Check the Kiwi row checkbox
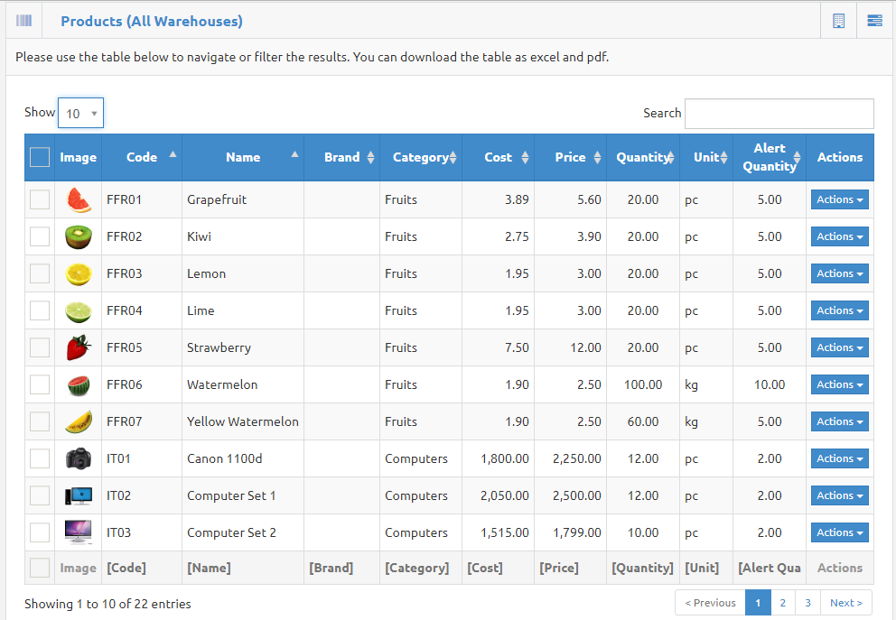Screen dimensions: 896x620 click(40, 236)
